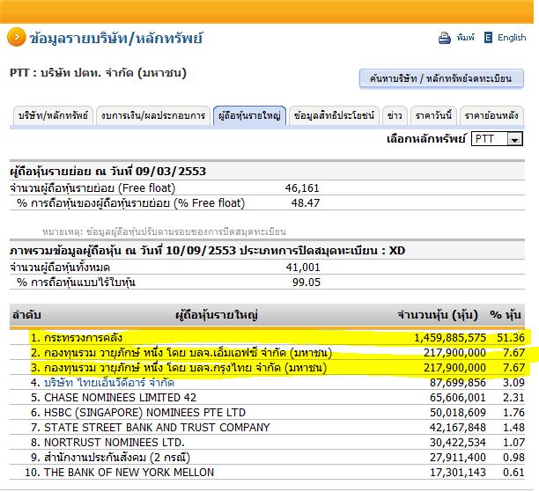Select scripless holding value 99.05
This screenshot has height=492, width=539.
(x=306, y=282)
